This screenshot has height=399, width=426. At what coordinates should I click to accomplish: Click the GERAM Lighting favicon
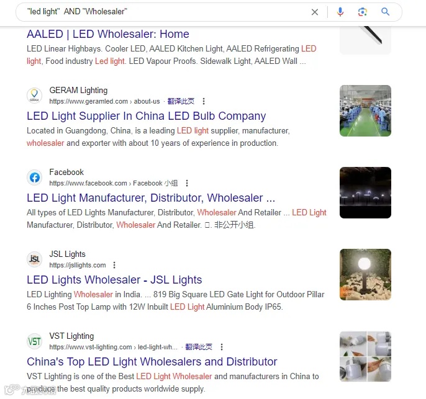pyautogui.click(x=35, y=96)
